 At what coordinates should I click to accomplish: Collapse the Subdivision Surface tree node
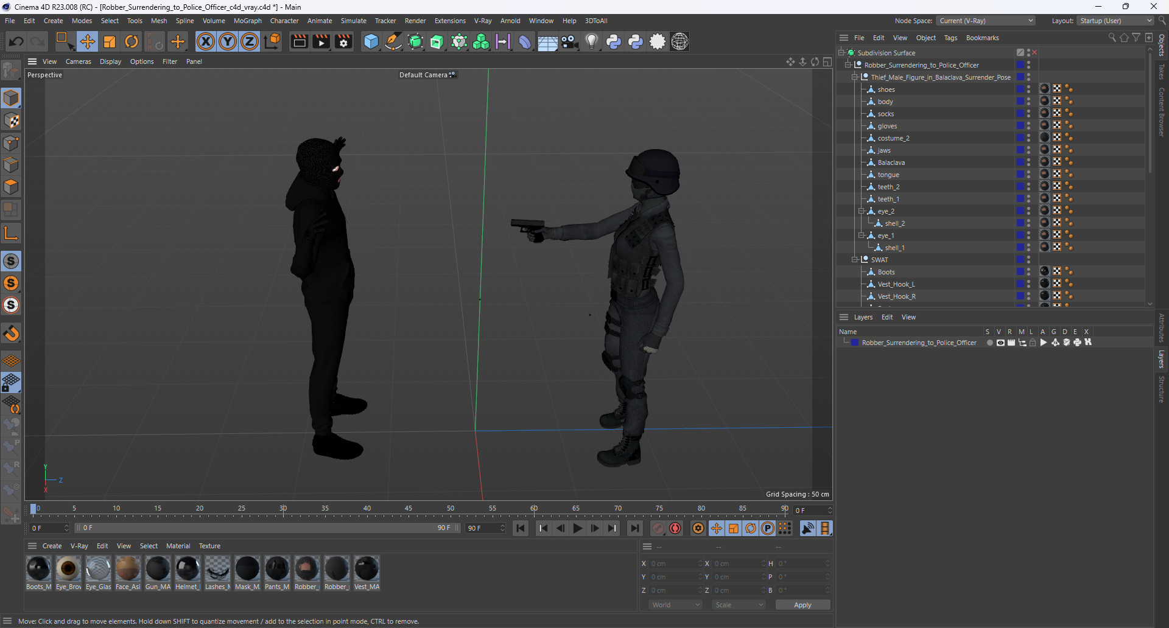click(x=841, y=53)
